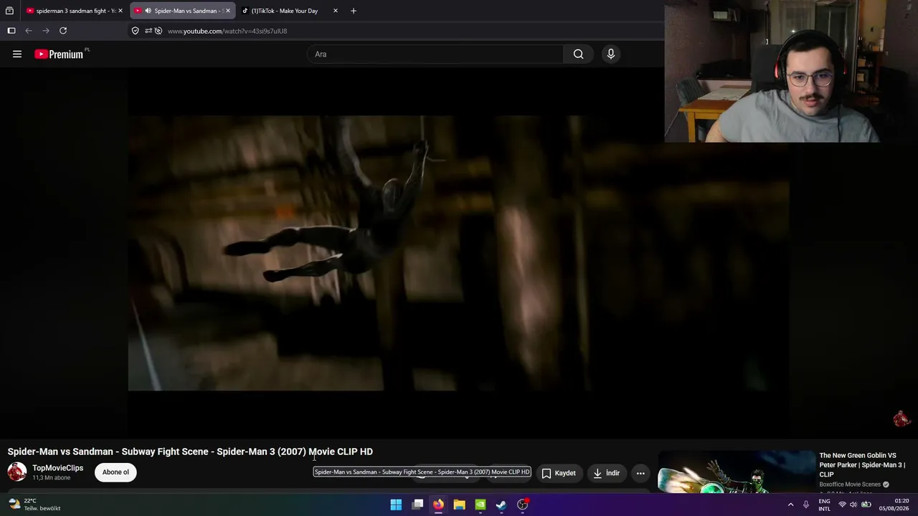Open Steam from the taskbar
Screen dimensions: 918x516
pos(501,505)
